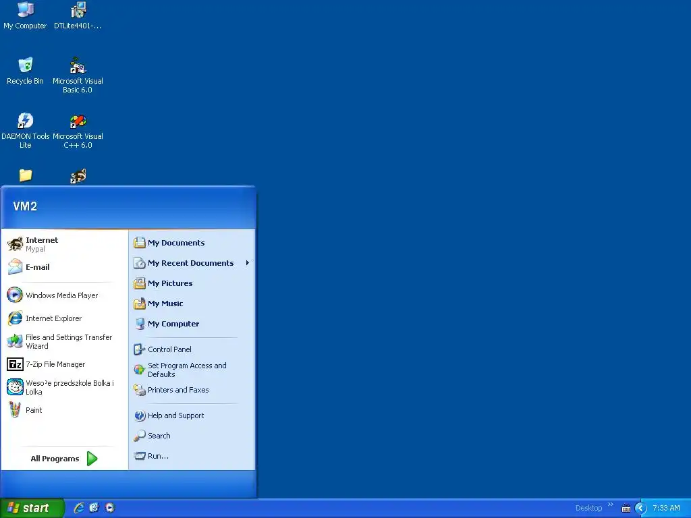Open Files and Settings Transfer Wizard

(x=65, y=341)
